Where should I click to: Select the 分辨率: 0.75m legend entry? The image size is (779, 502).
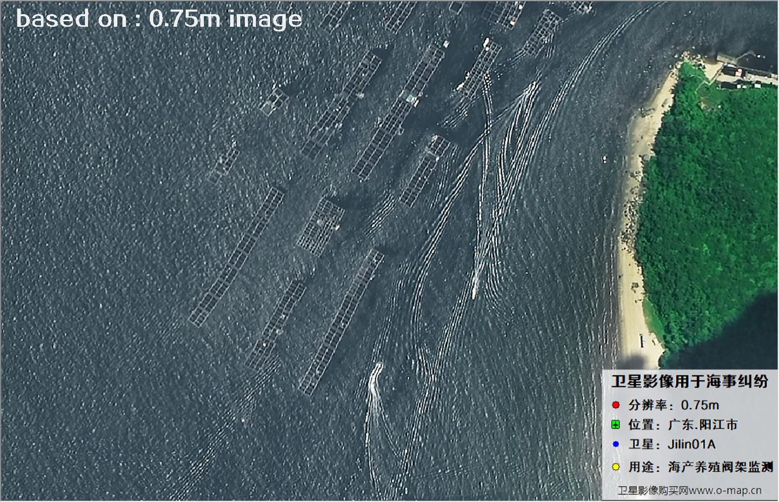674,405
